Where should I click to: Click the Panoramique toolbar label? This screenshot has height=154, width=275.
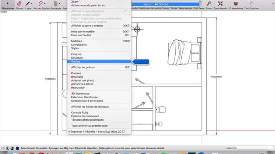[x=185, y=8]
